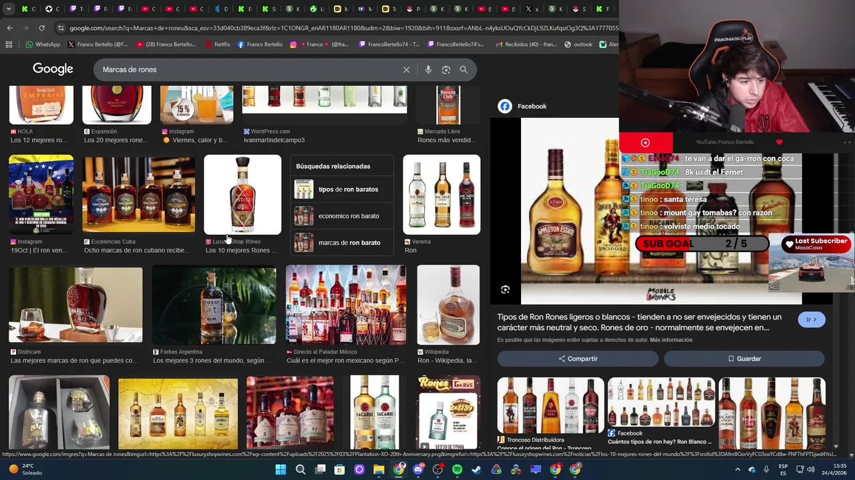855x480 pixels.
Task: Open the Districam rum decanter image
Action: (75, 305)
